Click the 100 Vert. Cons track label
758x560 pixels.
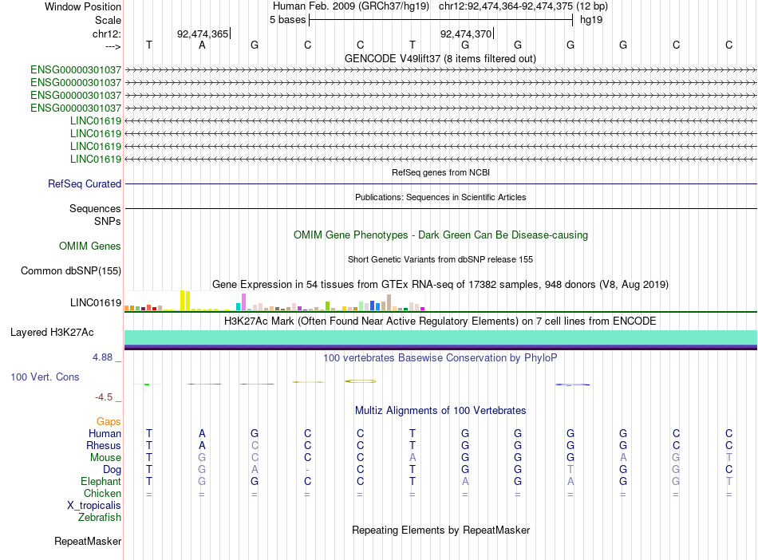coord(45,377)
